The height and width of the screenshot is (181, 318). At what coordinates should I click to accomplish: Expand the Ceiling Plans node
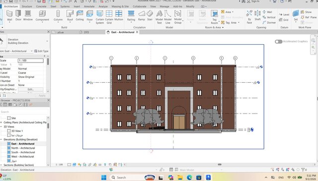[1, 122]
